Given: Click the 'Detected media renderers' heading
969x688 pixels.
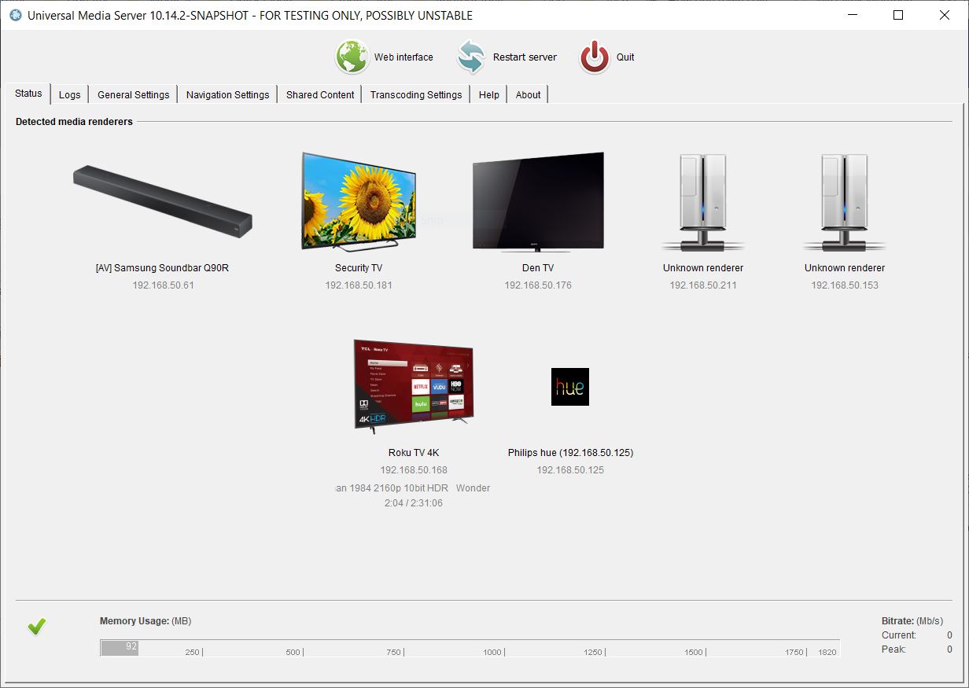Looking at the screenshot, I should click(x=74, y=122).
